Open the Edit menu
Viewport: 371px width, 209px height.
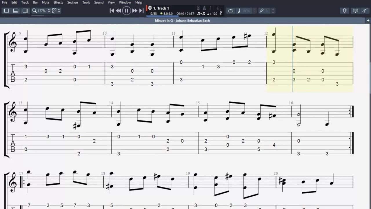(14, 2)
